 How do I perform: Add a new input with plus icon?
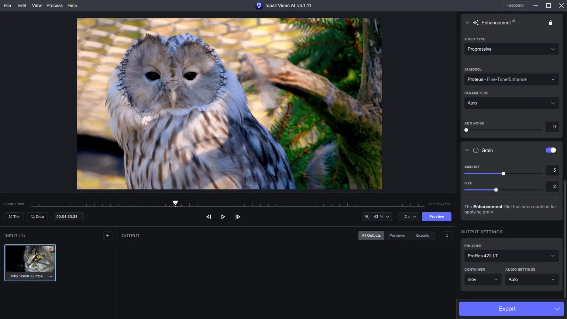pyautogui.click(x=108, y=236)
